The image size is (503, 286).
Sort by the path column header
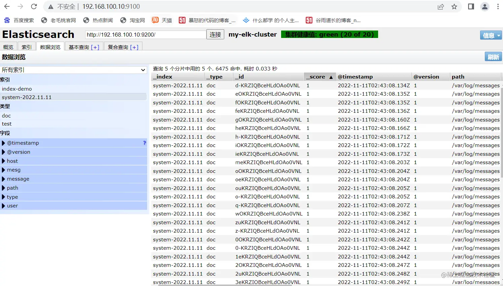tap(475, 77)
